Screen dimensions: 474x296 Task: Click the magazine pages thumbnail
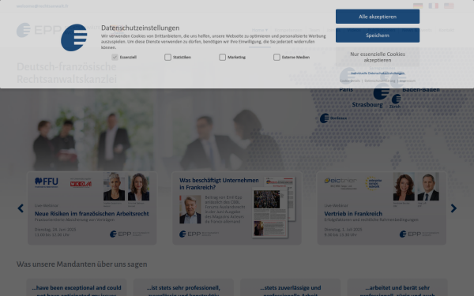click(273, 207)
